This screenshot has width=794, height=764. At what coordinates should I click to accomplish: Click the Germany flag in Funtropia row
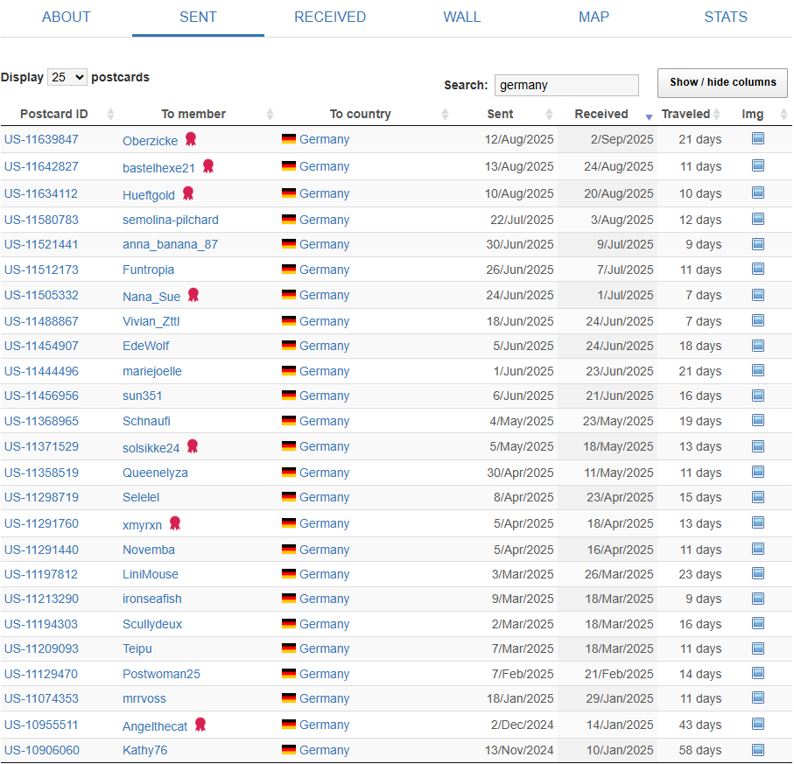click(288, 270)
